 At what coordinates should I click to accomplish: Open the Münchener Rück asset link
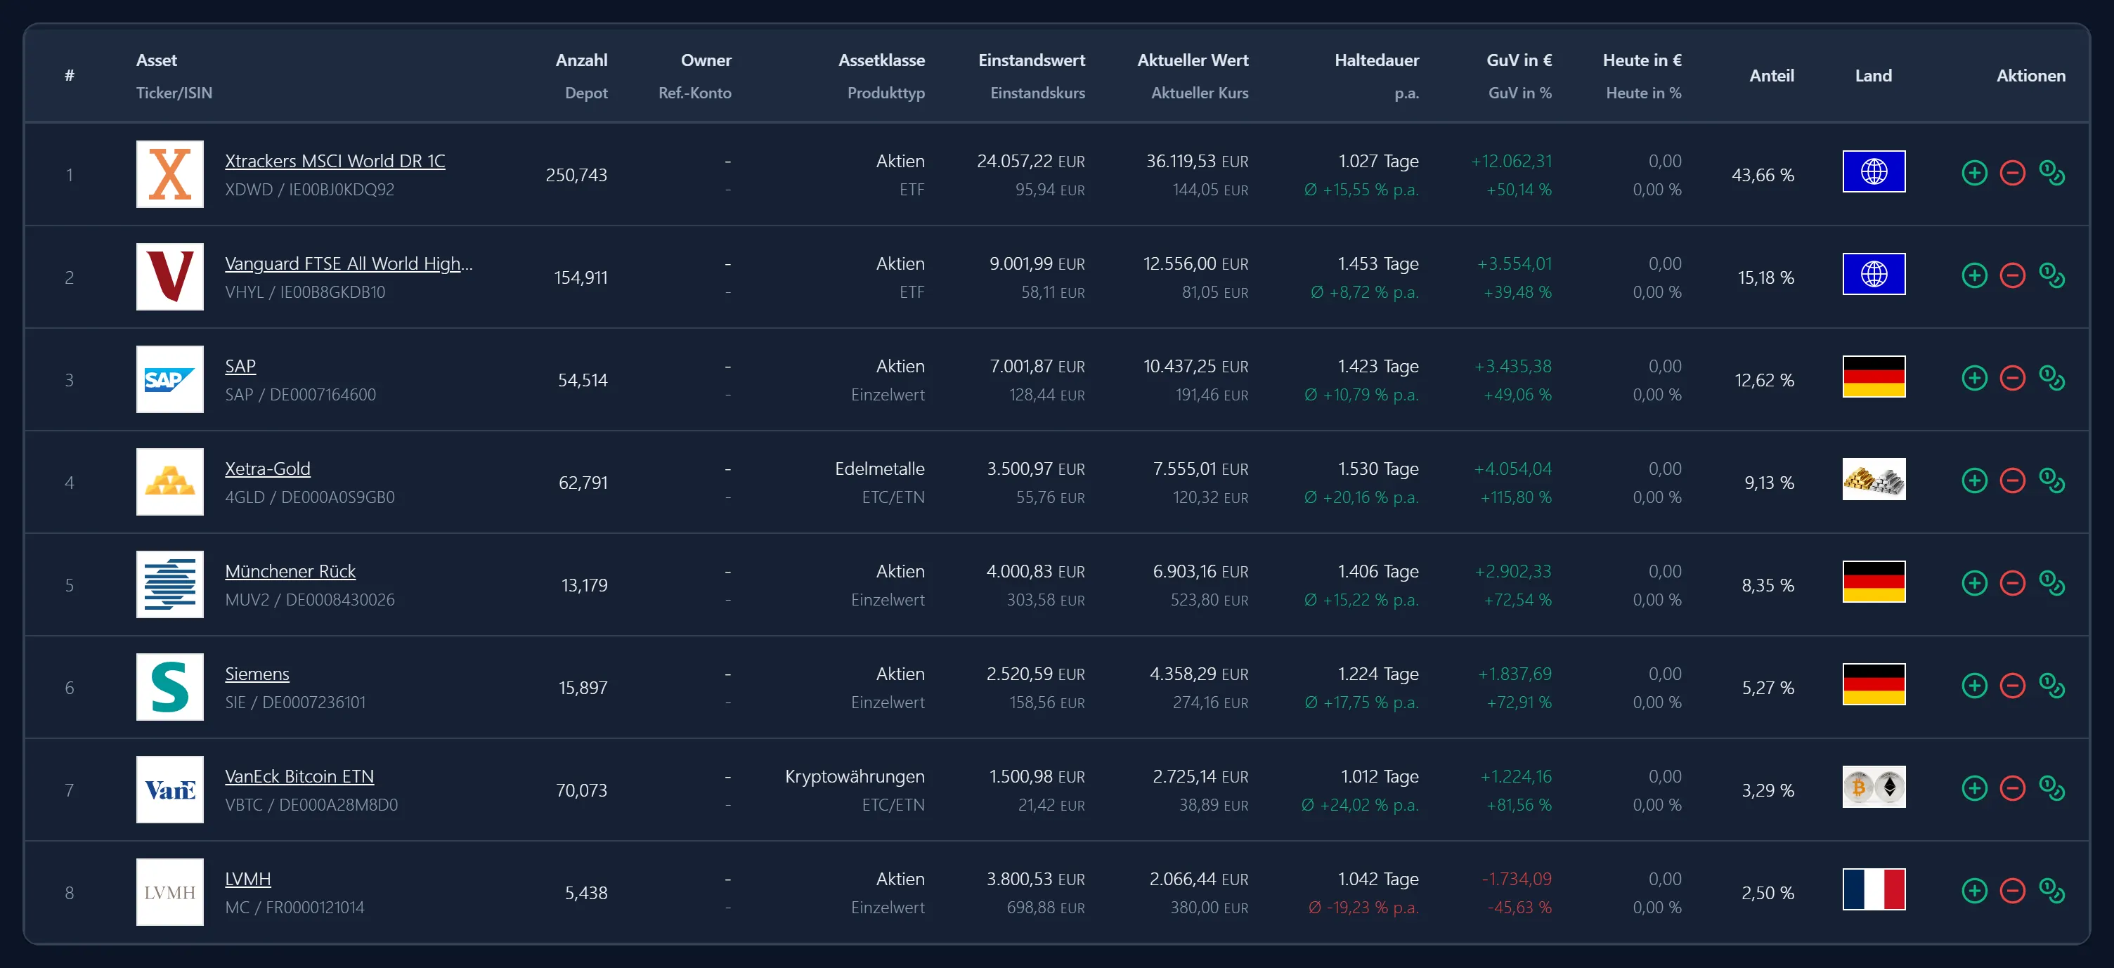click(x=290, y=571)
